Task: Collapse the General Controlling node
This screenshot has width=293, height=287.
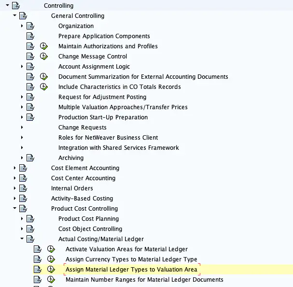Action: [15, 15]
